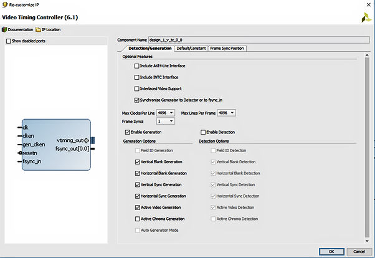The image size is (375, 258).
Task: Open the IP Location folder icon
Action: pos(39,29)
